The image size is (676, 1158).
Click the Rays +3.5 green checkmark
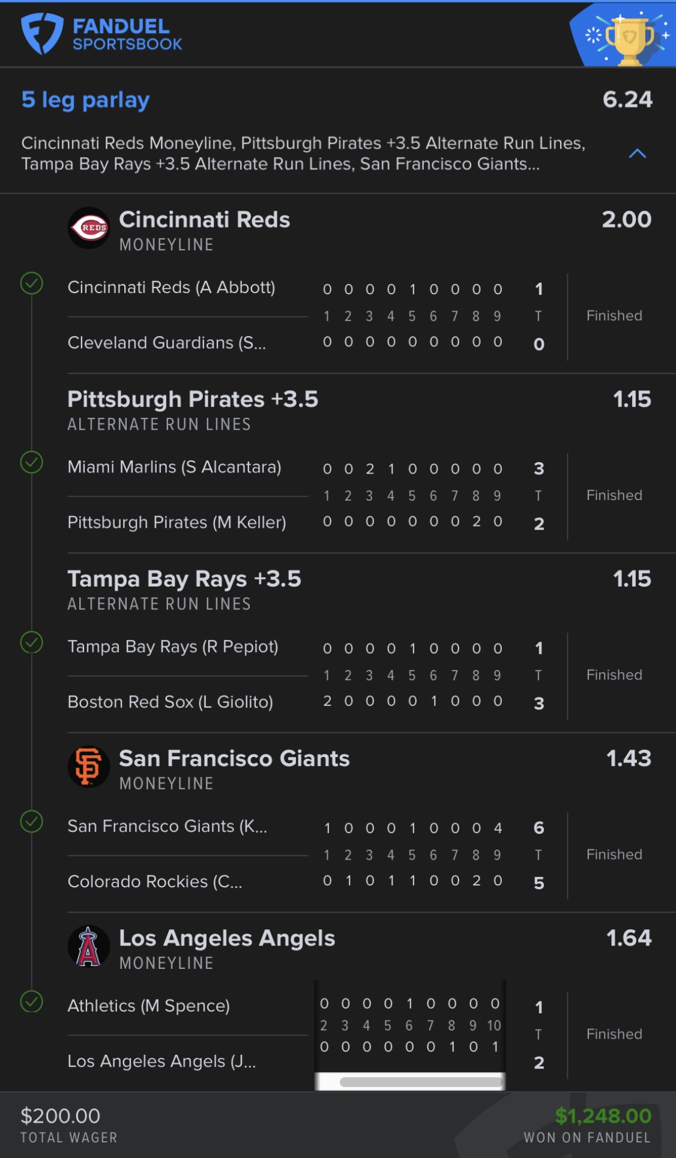[x=32, y=642]
